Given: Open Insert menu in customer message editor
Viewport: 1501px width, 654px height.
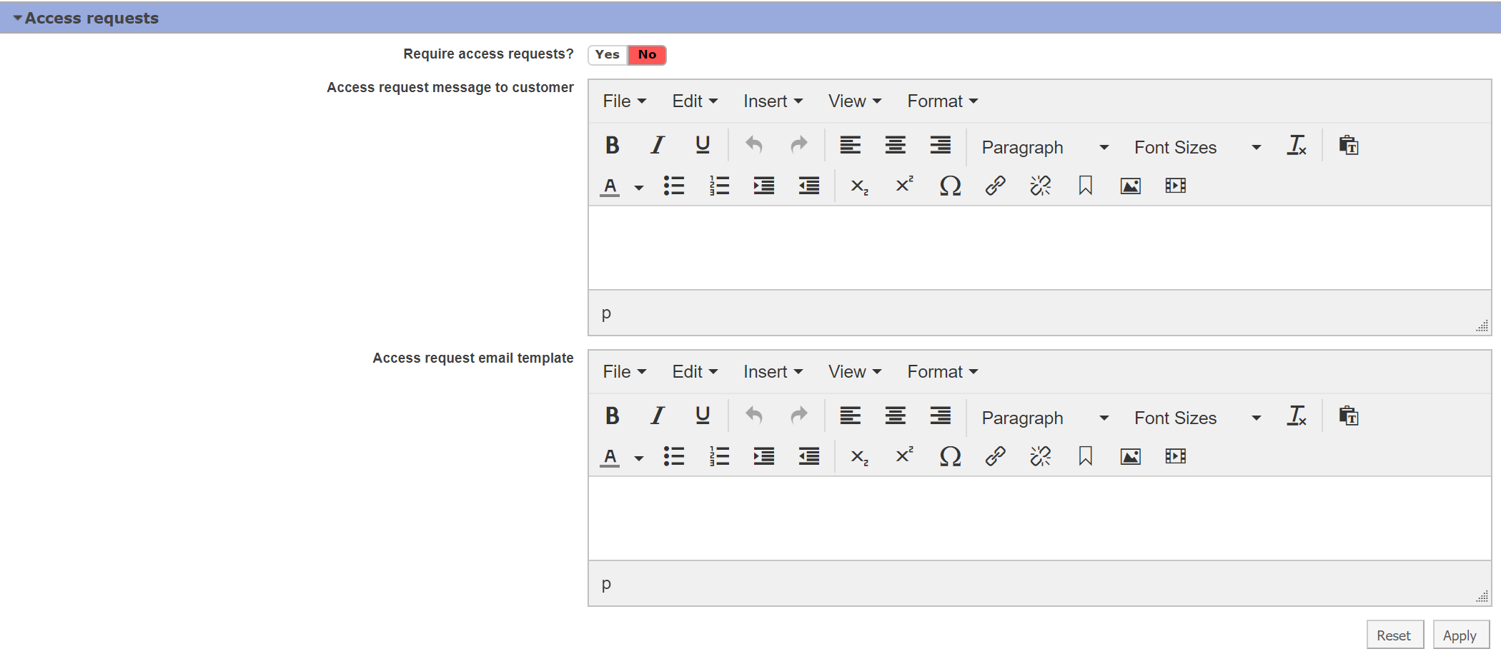Looking at the screenshot, I should (x=773, y=101).
